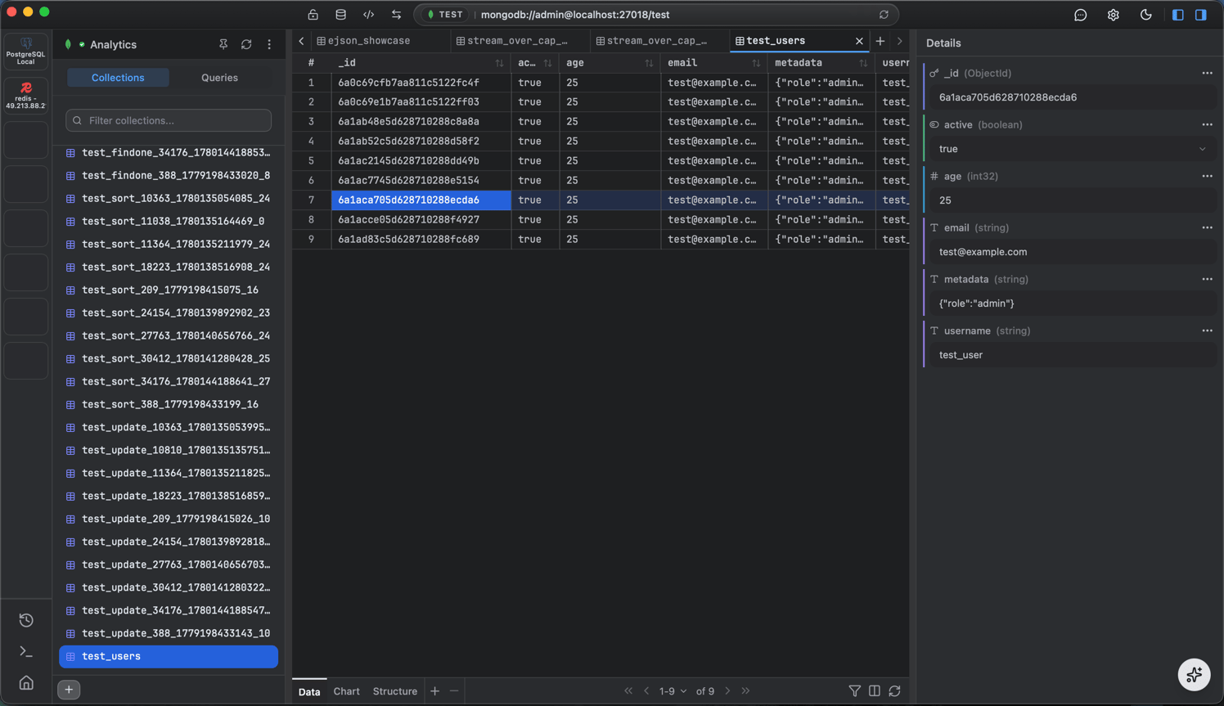
Task: Switch to the first stream_over_cap tab
Action: (x=520, y=41)
